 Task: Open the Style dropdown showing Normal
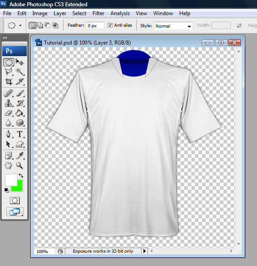click(x=173, y=26)
